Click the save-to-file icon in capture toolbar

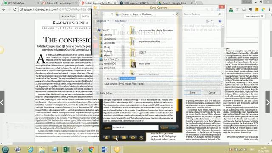pyautogui.click(x=115, y=138)
